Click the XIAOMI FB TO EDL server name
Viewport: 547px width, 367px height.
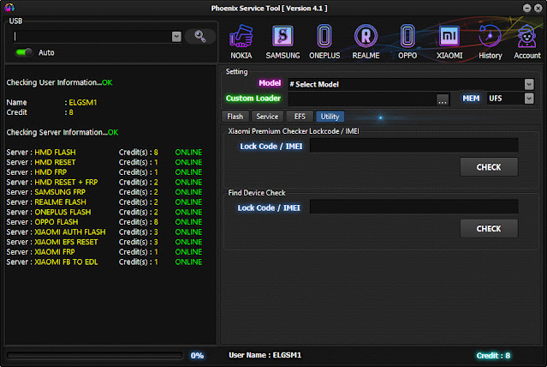[66, 262]
